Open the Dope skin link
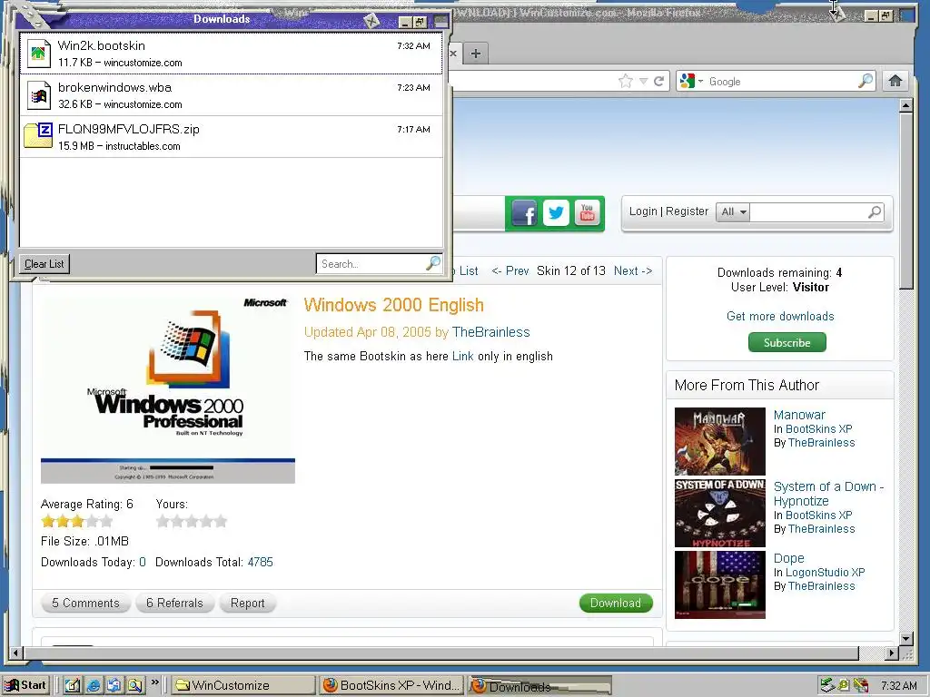 (789, 558)
